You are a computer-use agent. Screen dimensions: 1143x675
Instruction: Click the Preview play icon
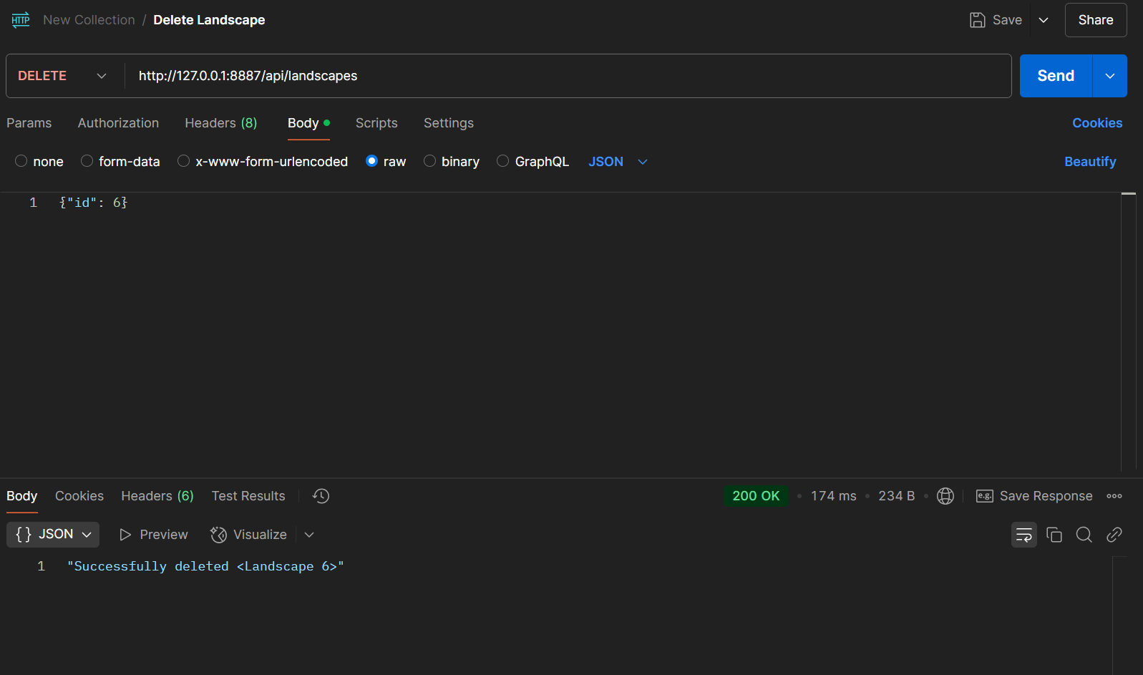click(x=125, y=535)
